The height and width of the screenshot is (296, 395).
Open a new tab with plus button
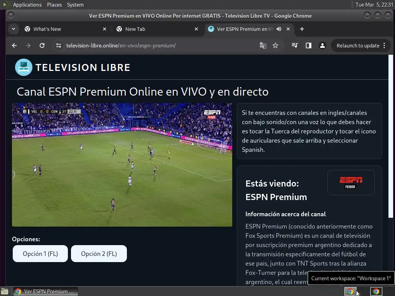302,29
